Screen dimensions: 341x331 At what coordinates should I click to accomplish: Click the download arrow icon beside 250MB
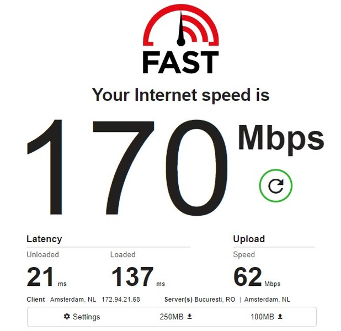[x=190, y=316]
